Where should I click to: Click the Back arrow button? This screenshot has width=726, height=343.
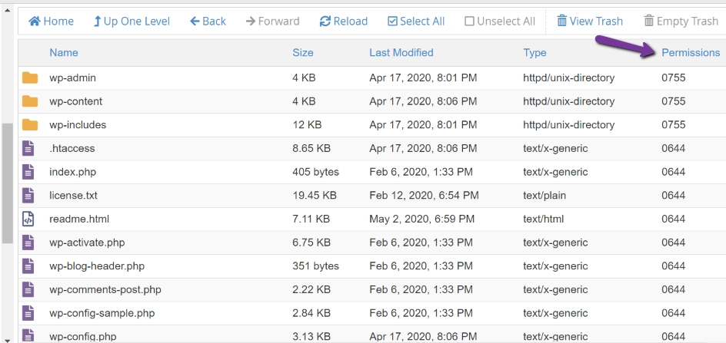tap(208, 21)
